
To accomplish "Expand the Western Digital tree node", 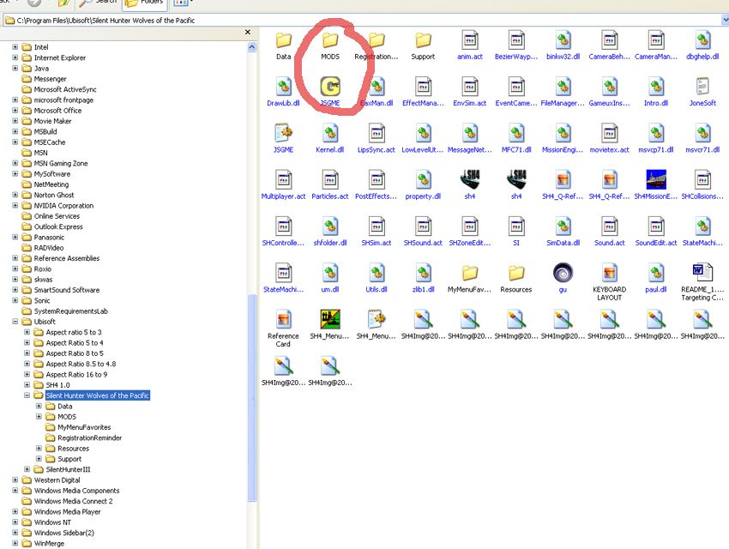I will pos(15,480).
